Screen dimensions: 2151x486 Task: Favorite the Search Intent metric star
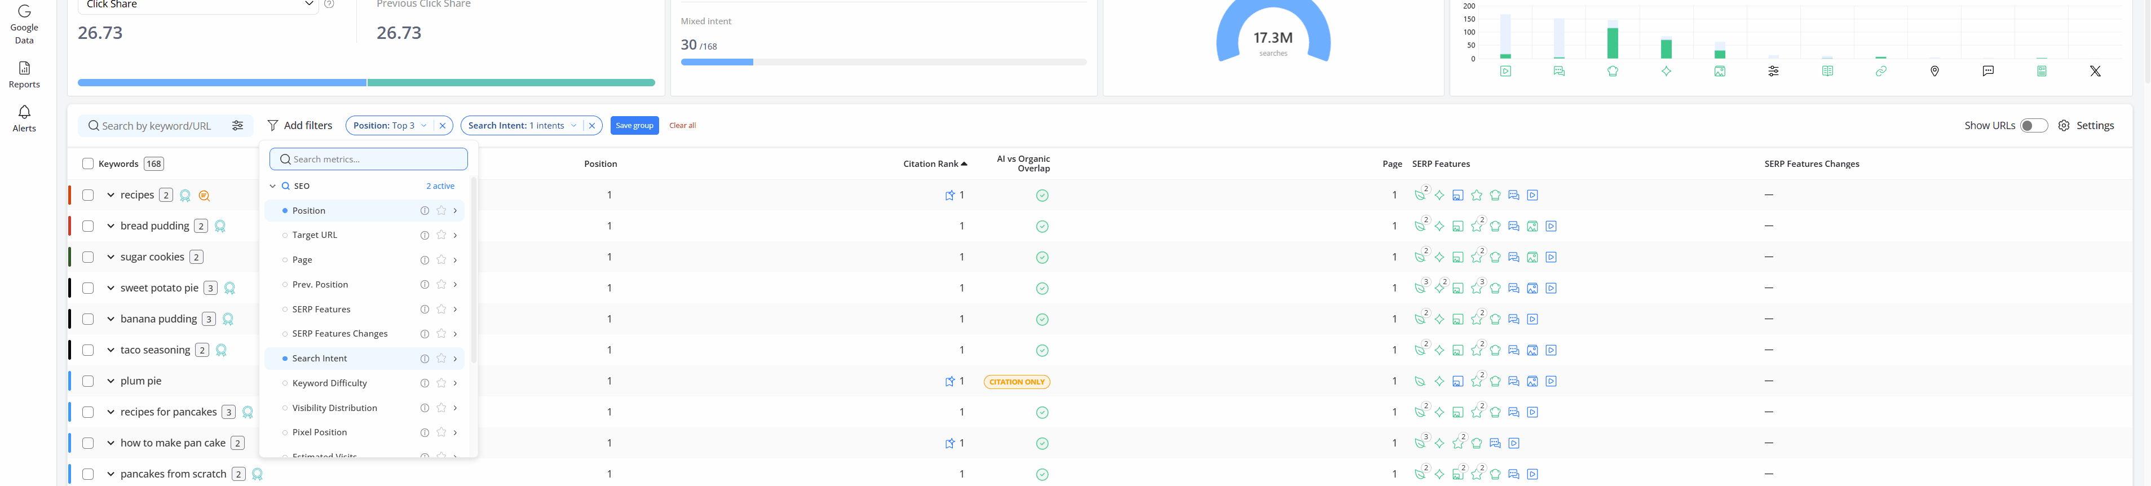point(441,358)
